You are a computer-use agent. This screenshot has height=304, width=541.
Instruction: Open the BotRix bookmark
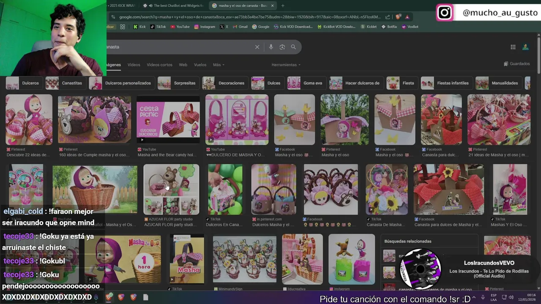(389, 27)
